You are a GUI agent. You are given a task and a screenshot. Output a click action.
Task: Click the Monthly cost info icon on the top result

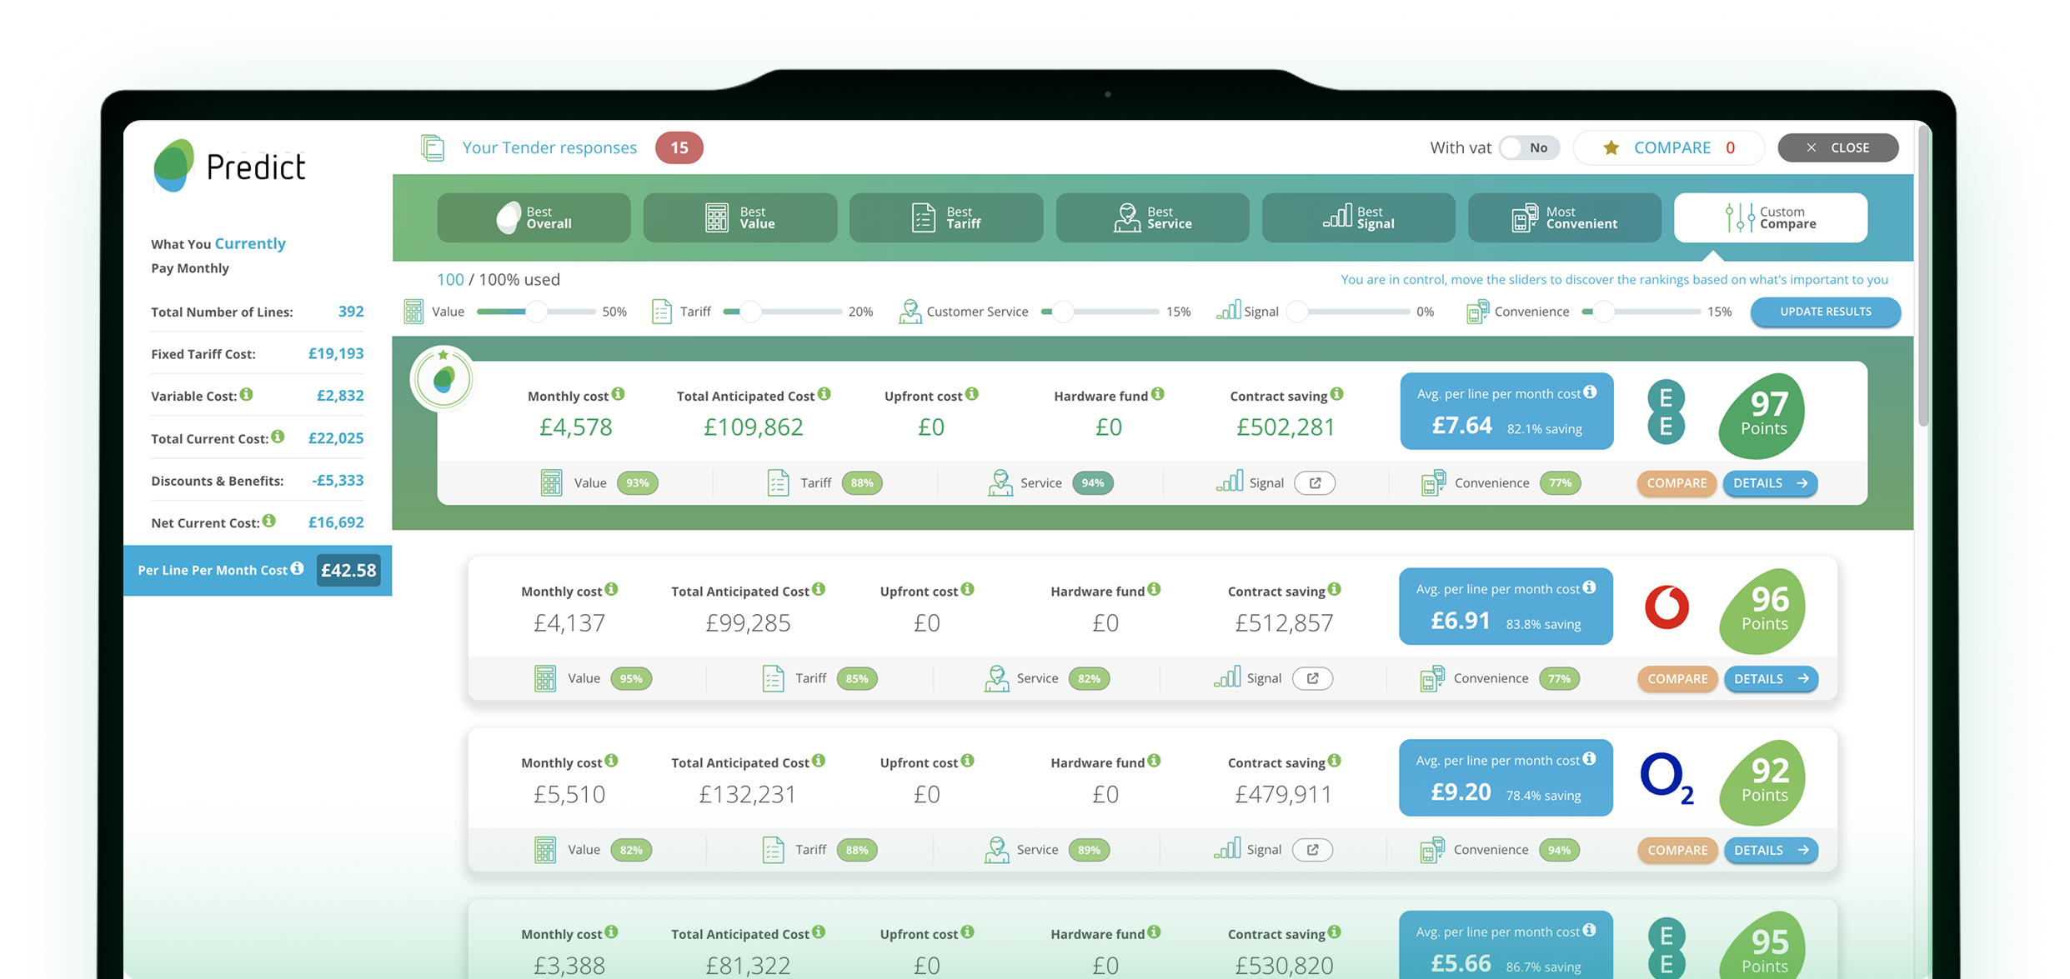[x=617, y=394]
